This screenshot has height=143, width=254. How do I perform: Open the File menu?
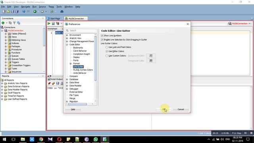pyautogui.click(x=3, y=7)
